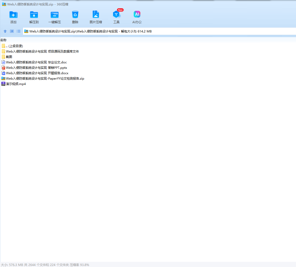This screenshot has height=267, width=296.
Task: Click the archive path address field
Action: click(x=159, y=31)
